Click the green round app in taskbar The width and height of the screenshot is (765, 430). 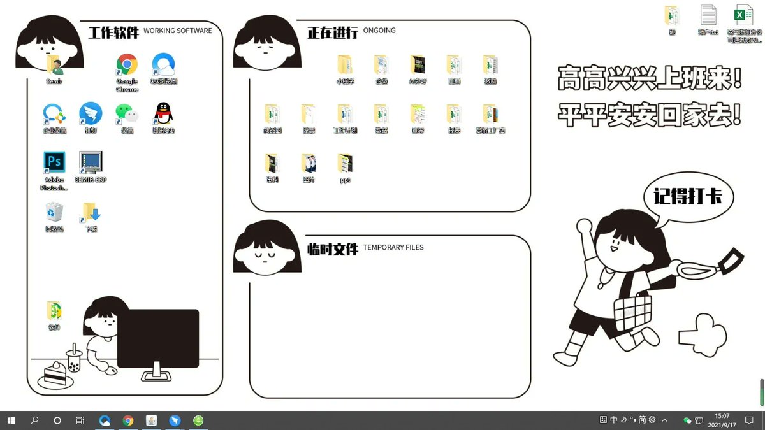coord(198,420)
